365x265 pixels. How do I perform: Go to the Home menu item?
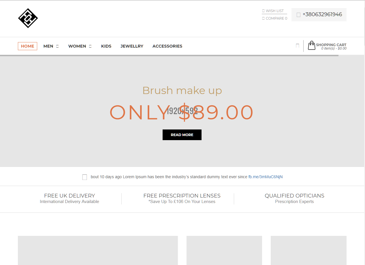27,46
